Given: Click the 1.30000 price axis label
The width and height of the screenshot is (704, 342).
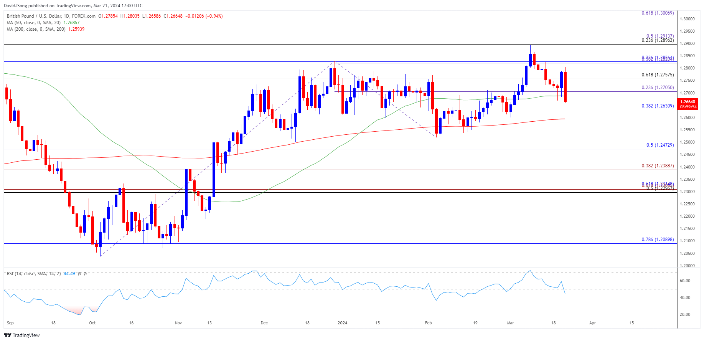Looking at the screenshot, I should point(688,19).
